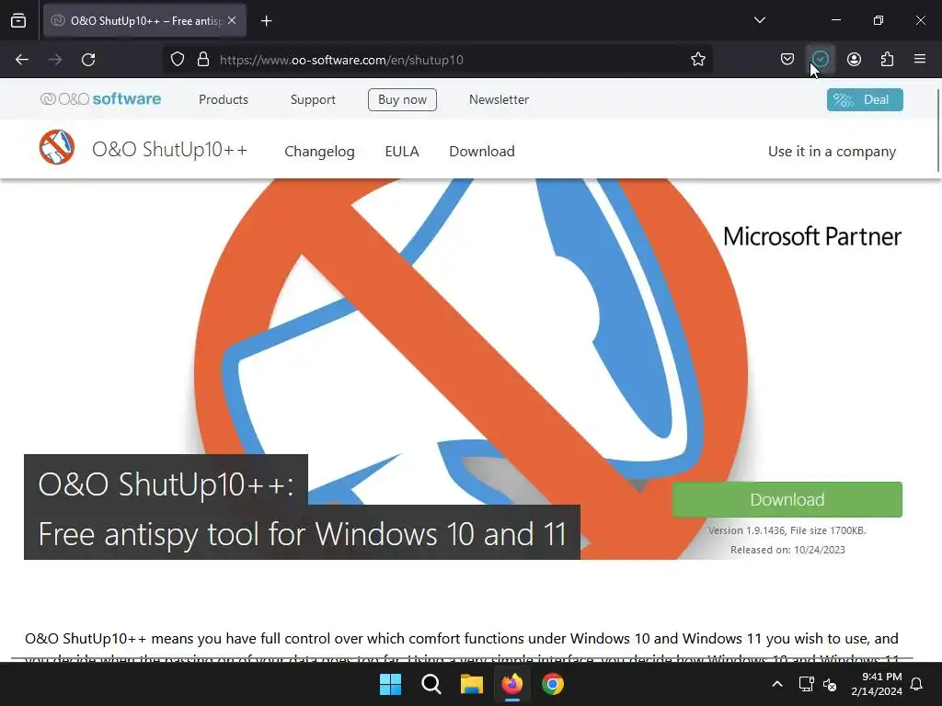Launch Google Chrome from taskbar
Image resolution: width=942 pixels, height=706 pixels.
553,684
